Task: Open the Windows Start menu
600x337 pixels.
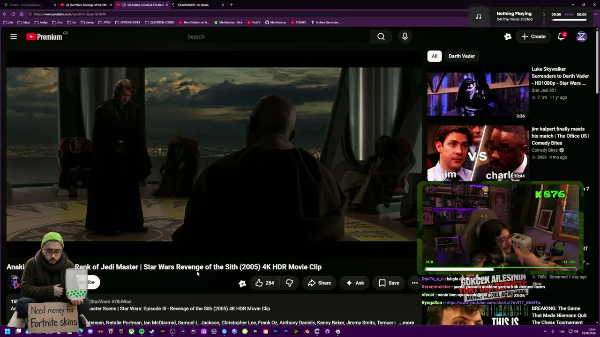Action: 7,331
